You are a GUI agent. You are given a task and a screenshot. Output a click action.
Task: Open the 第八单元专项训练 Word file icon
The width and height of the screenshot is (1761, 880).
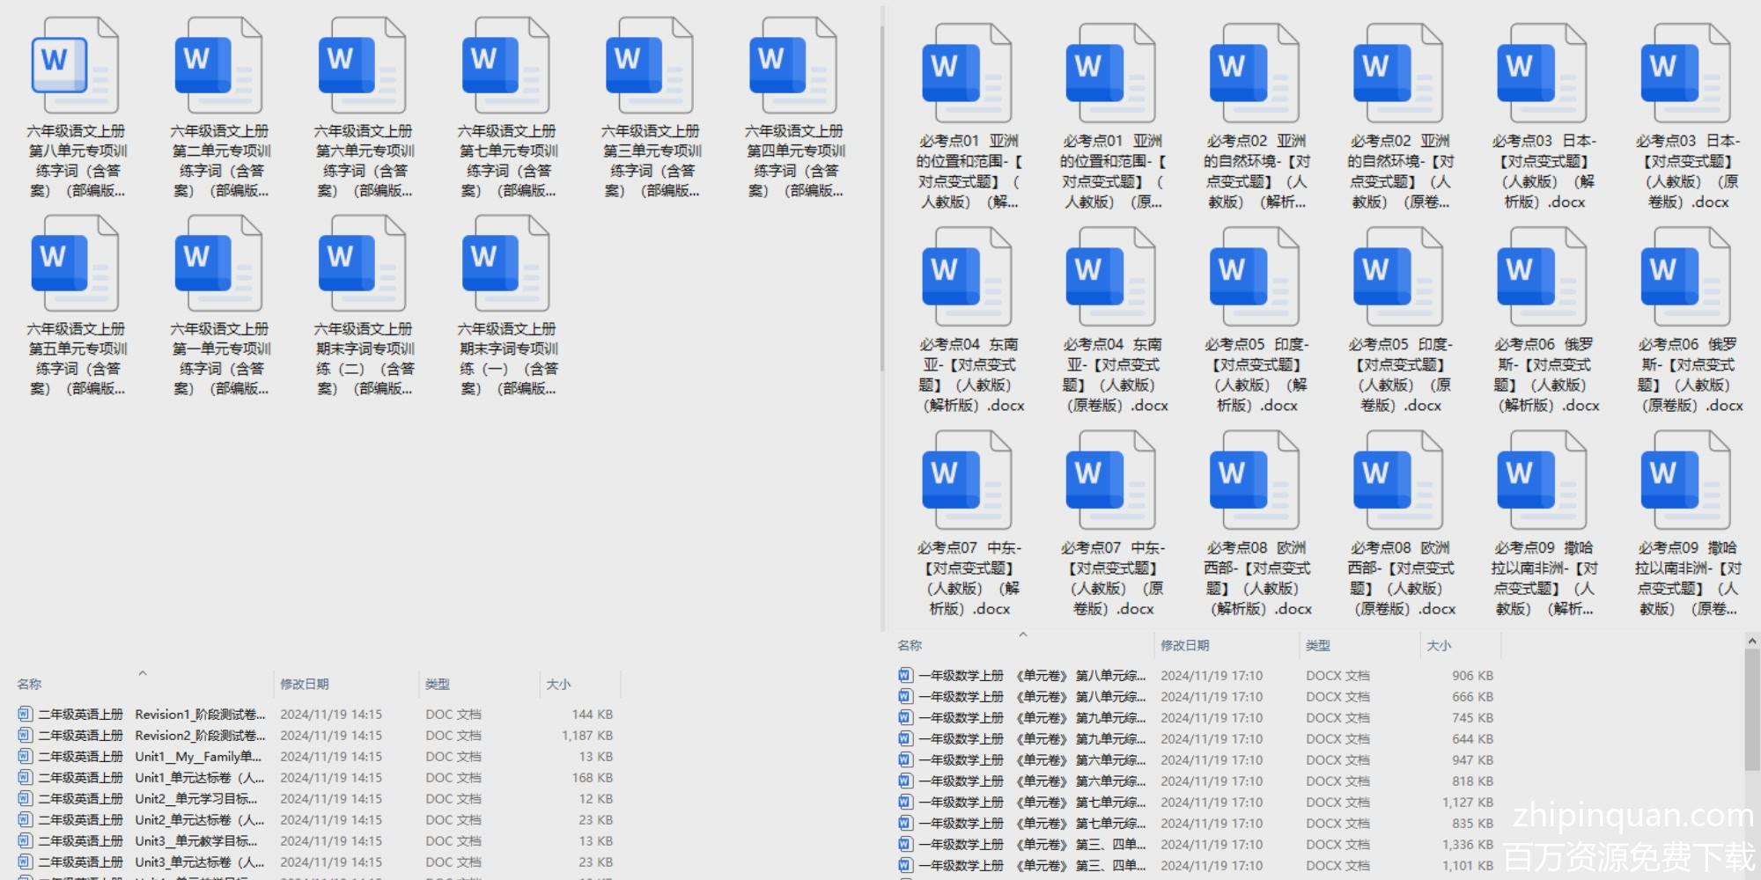point(75,66)
